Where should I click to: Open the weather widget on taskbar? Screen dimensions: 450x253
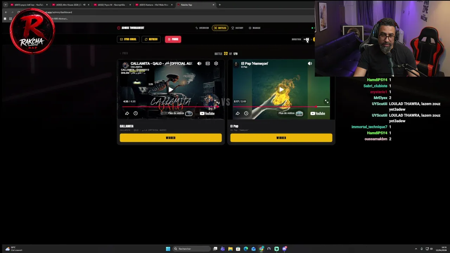coord(14,249)
